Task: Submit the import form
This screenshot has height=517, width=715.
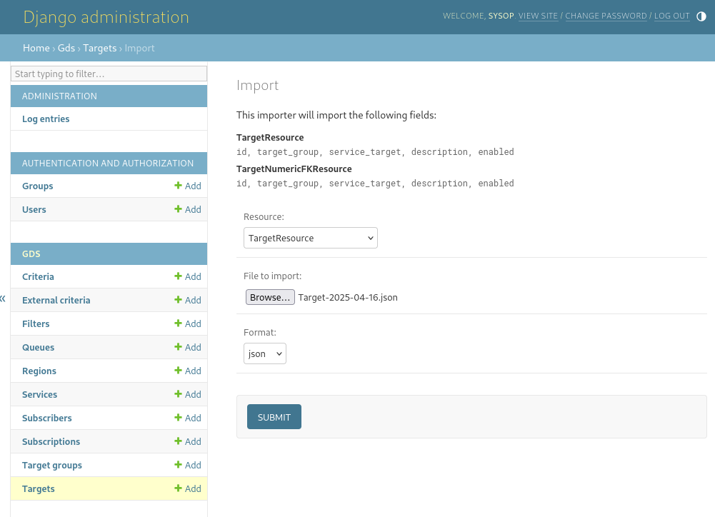Action: pos(274,417)
